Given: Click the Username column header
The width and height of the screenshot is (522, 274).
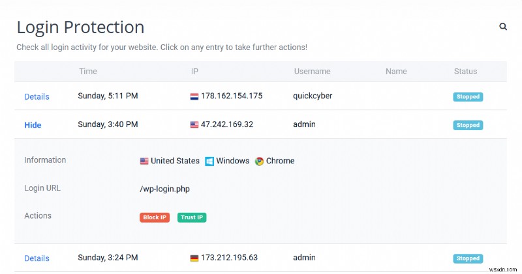Looking at the screenshot, I should (x=312, y=72).
